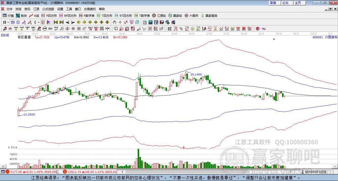Jump to first bar with skip-start icon
The width and height of the screenshot is (338, 181).
(55, 22)
